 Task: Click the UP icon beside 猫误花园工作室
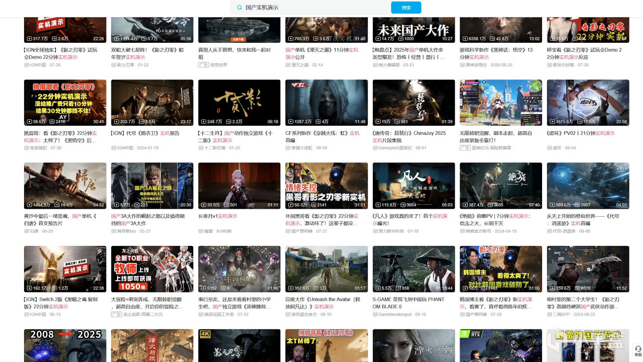tap(201, 314)
